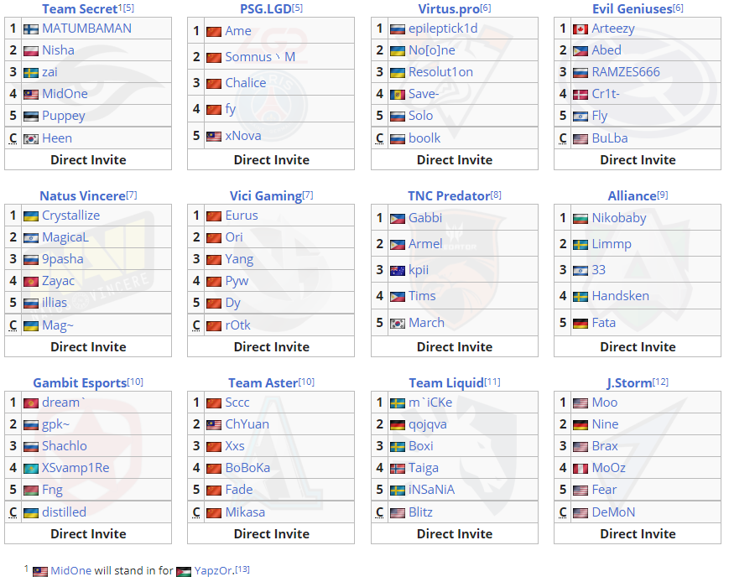Image resolution: width=729 pixels, height=587 pixels.
Task: Click the Canadian flag next to Arteezy
Action: (x=581, y=29)
